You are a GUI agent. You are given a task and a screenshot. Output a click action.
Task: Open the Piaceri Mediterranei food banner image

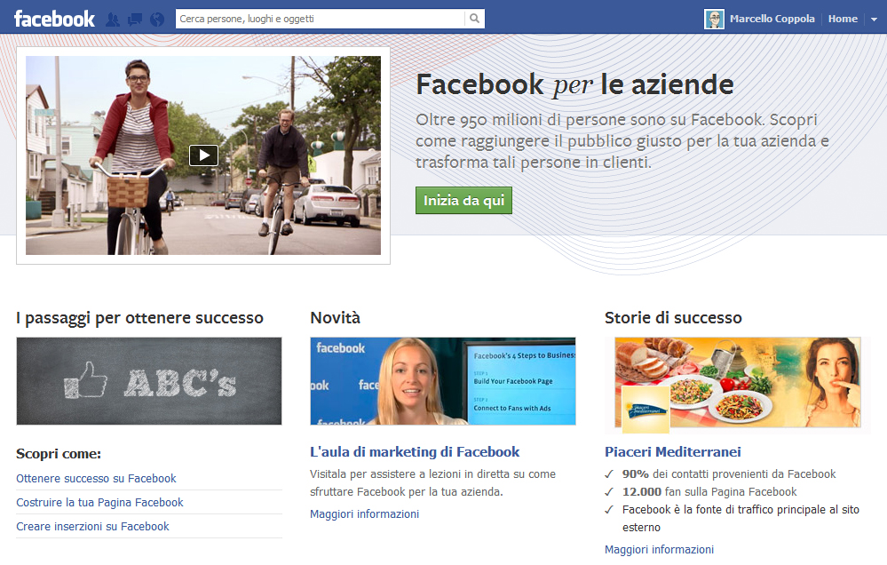pyautogui.click(x=738, y=382)
